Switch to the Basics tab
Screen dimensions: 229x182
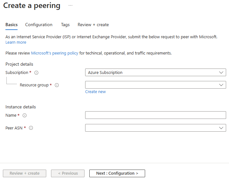(11, 25)
